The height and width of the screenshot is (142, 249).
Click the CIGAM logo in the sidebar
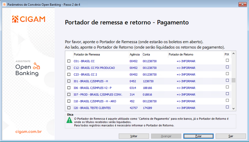click(x=29, y=19)
